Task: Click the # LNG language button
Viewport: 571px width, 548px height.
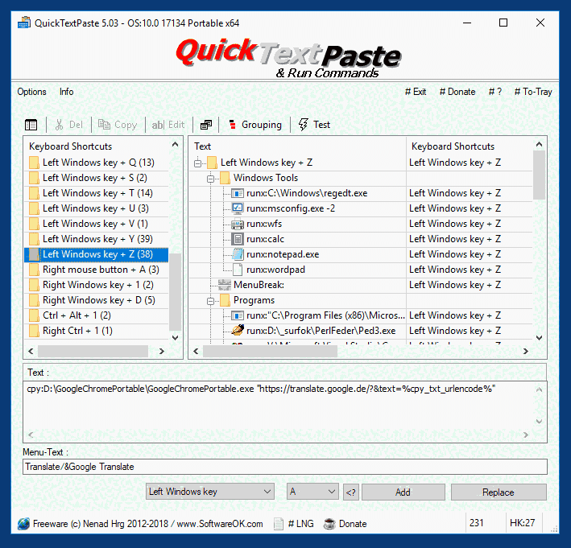Action: pyautogui.click(x=293, y=524)
